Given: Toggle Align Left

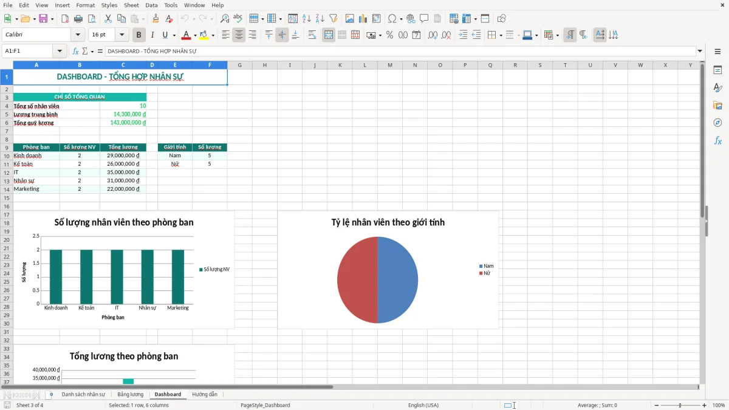Looking at the screenshot, I should click(225, 35).
